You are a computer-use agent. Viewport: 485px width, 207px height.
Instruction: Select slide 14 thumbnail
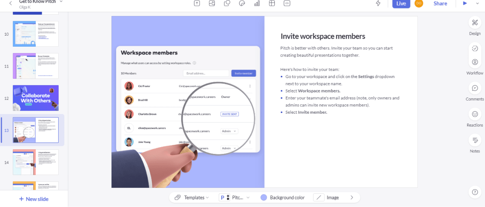36,162
